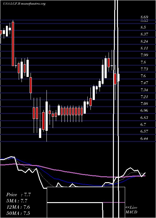Click the 7.99 price axis label
Screen dimensions: 156x218
click(x=144, y=55)
